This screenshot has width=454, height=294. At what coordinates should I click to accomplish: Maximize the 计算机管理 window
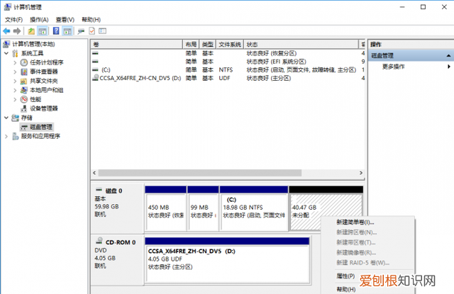(x=423, y=7)
